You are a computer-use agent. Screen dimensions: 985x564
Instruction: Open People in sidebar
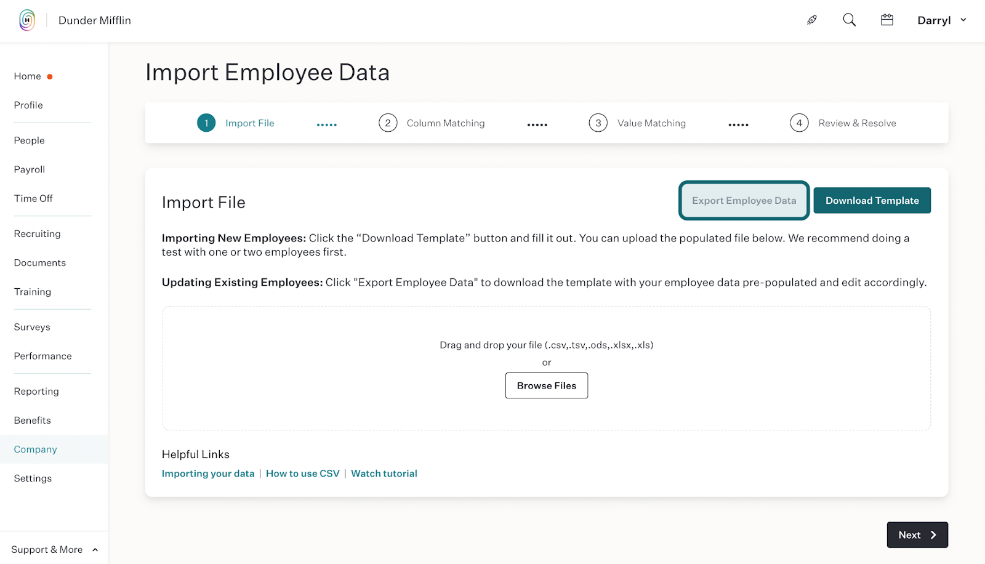coord(30,140)
